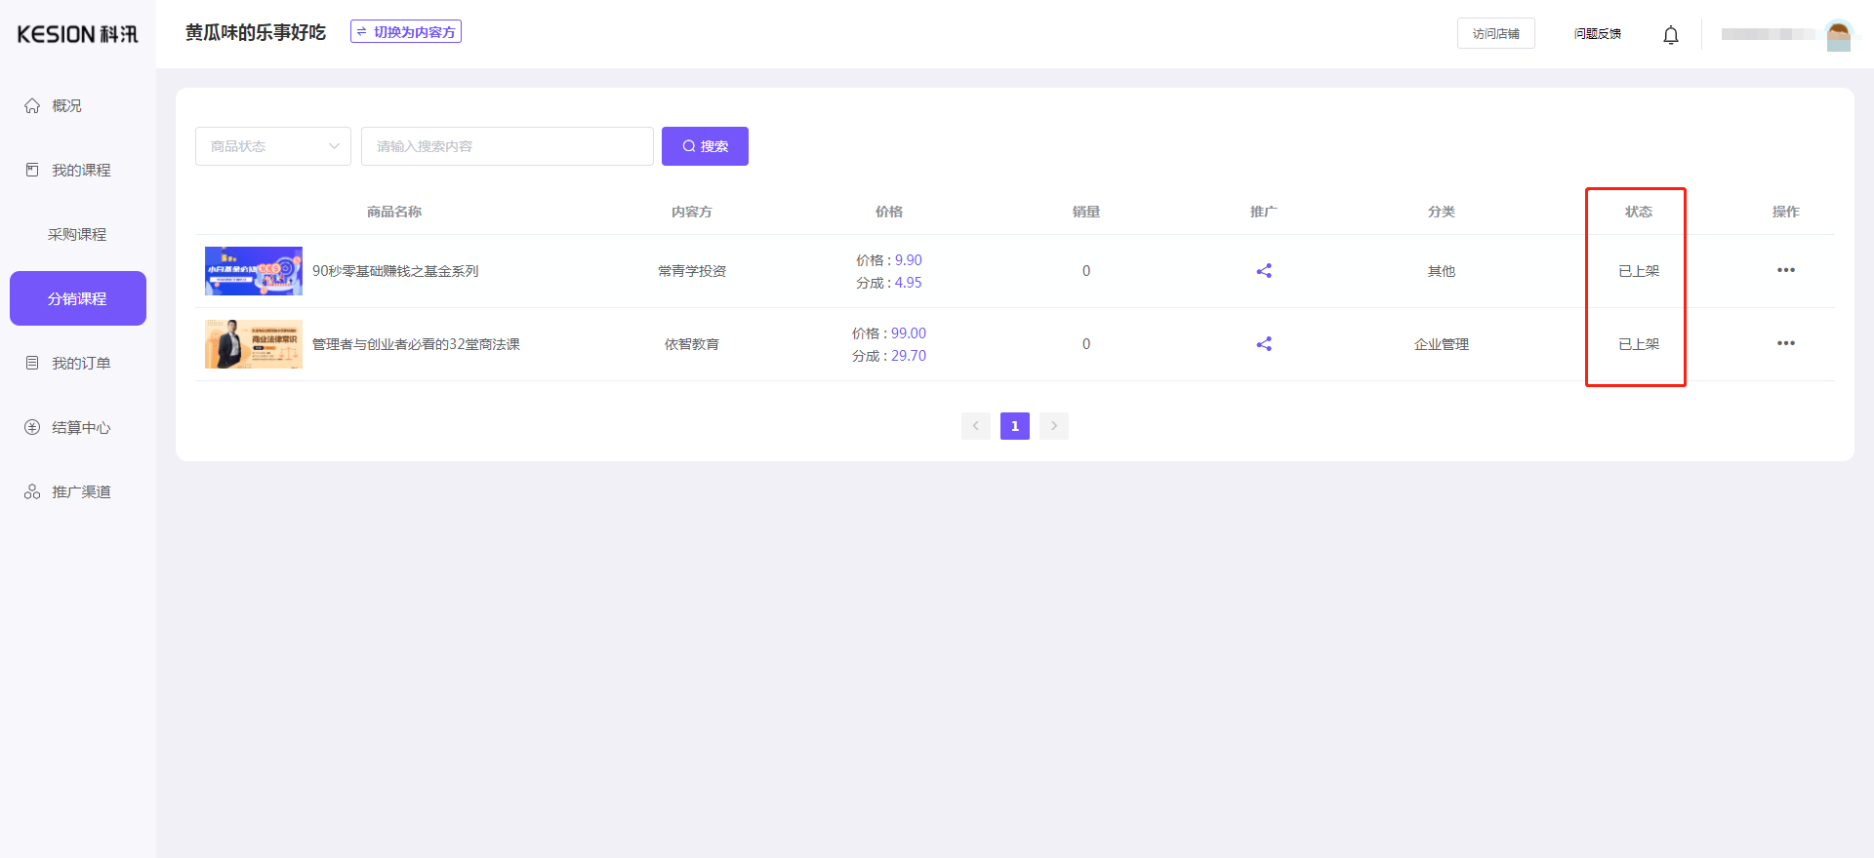
Task: Click the 访问店铺 button
Action: [x=1495, y=33]
